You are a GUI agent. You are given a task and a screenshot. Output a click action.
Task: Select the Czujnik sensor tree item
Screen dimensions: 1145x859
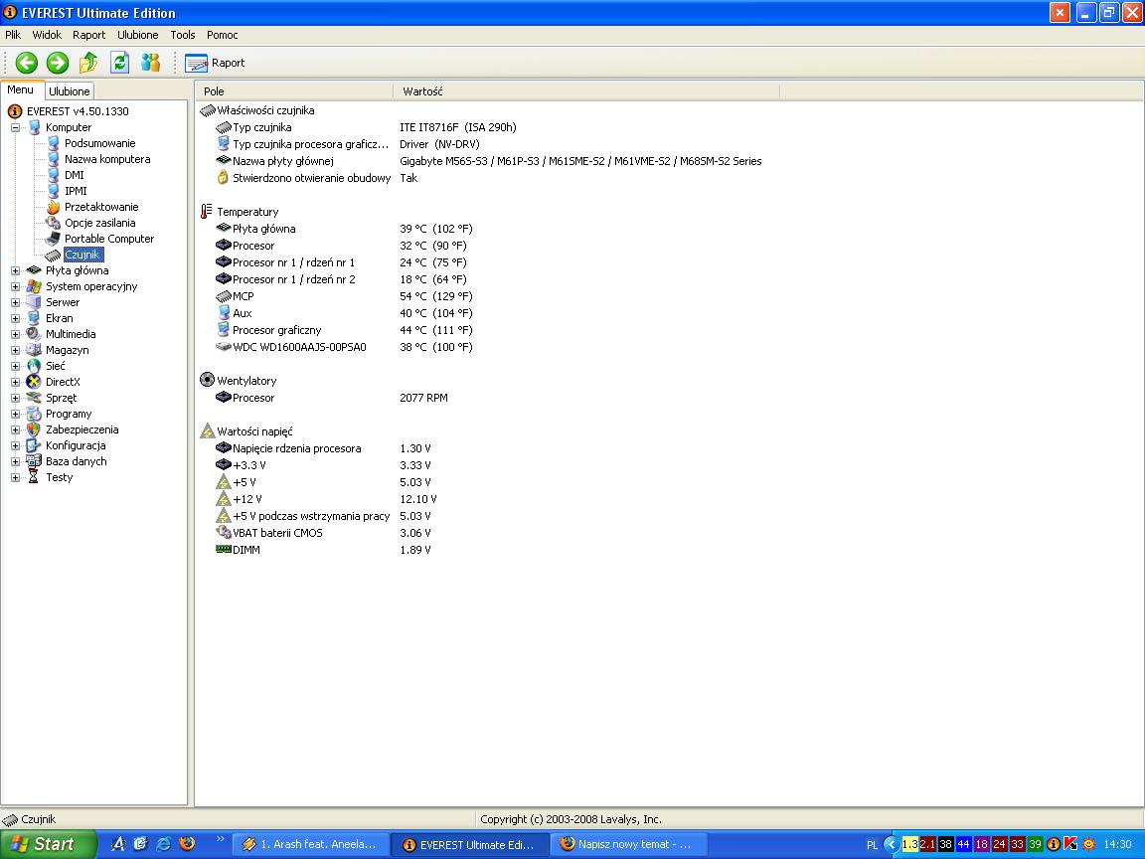[x=82, y=255]
